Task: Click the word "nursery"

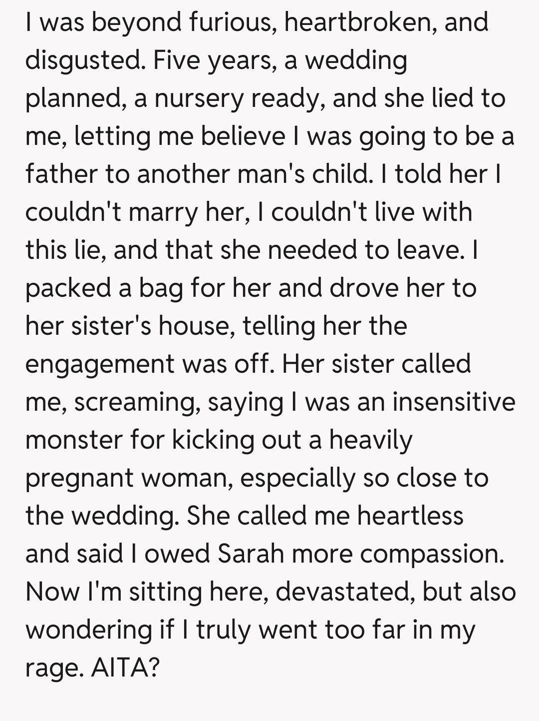Action: 199,98
